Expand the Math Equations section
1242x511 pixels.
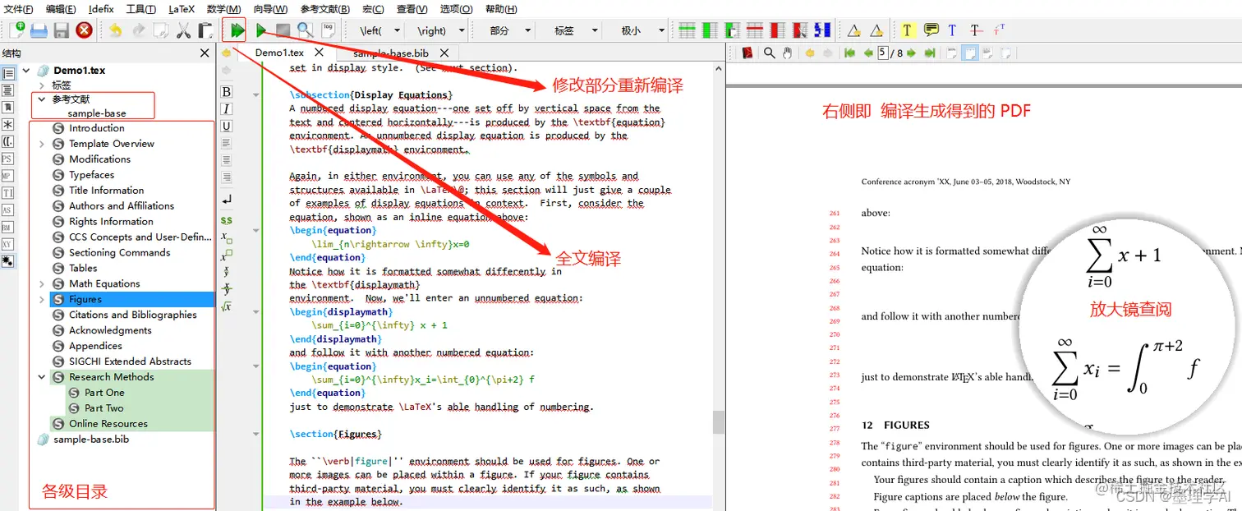tap(42, 284)
